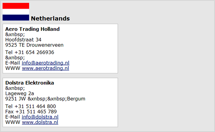Screen dimensions: 215x132
Task: Click the blue stripe of the flag
Action: coord(16,18)
